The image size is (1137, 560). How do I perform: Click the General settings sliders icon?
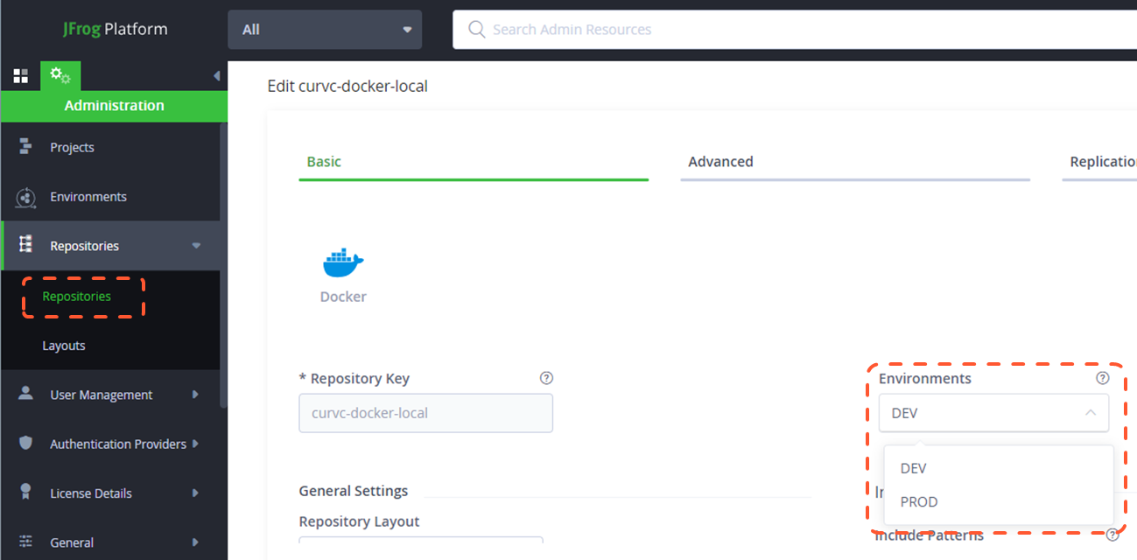(25, 542)
